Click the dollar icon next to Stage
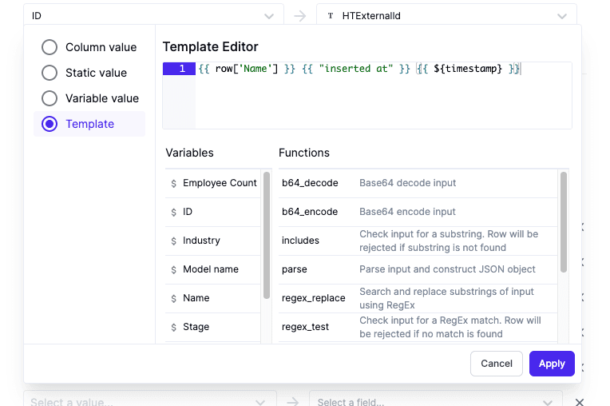The width and height of the screenshot is (610, 406). point(174,327)
